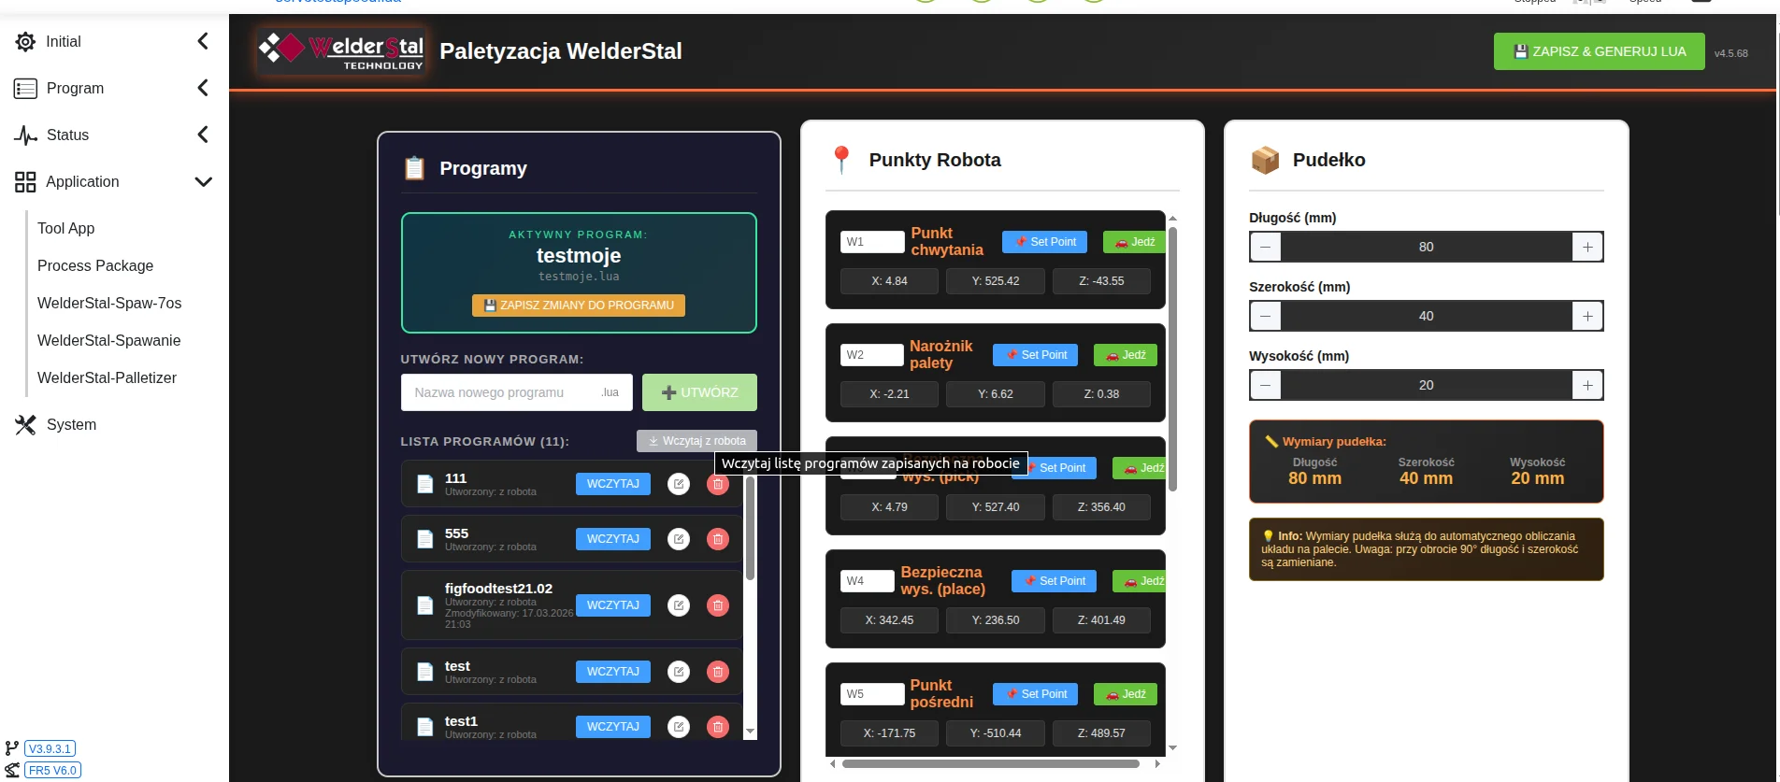Screen dimensions: 1780x782
Task: Click Jedź for W5 Punkt pośredni
Action: click(x=1126, y=694)
